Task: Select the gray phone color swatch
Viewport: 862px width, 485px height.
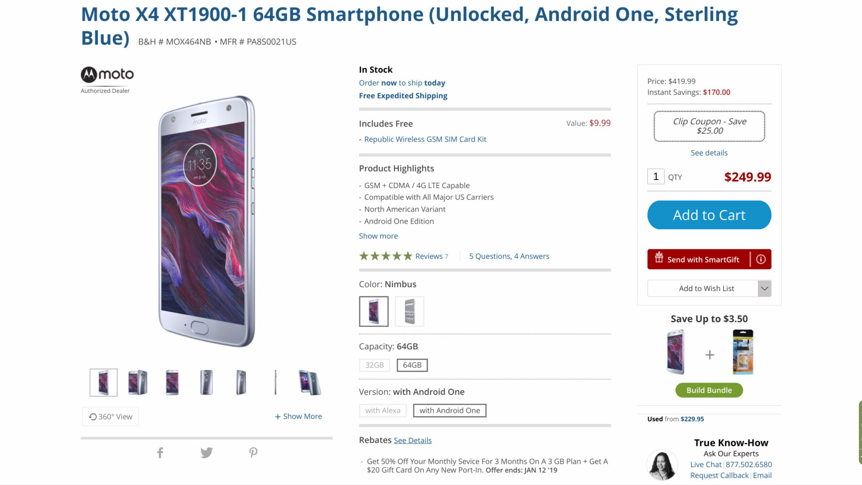Action: pos(409,311)
